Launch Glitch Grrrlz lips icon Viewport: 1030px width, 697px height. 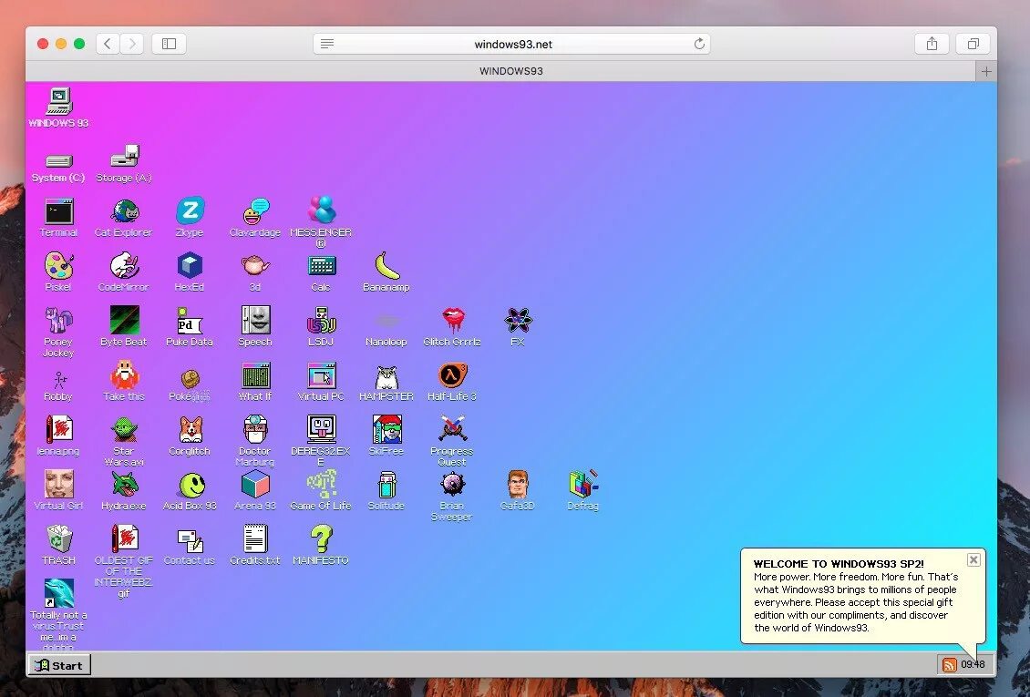point(453,320)
